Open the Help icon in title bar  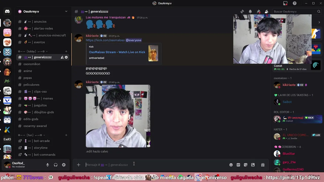(x=295, y=3)
